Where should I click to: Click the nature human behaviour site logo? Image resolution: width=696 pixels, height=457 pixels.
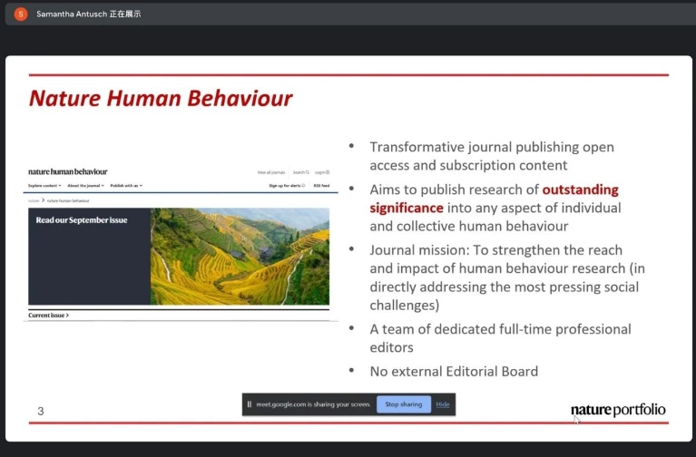point(67,171)
